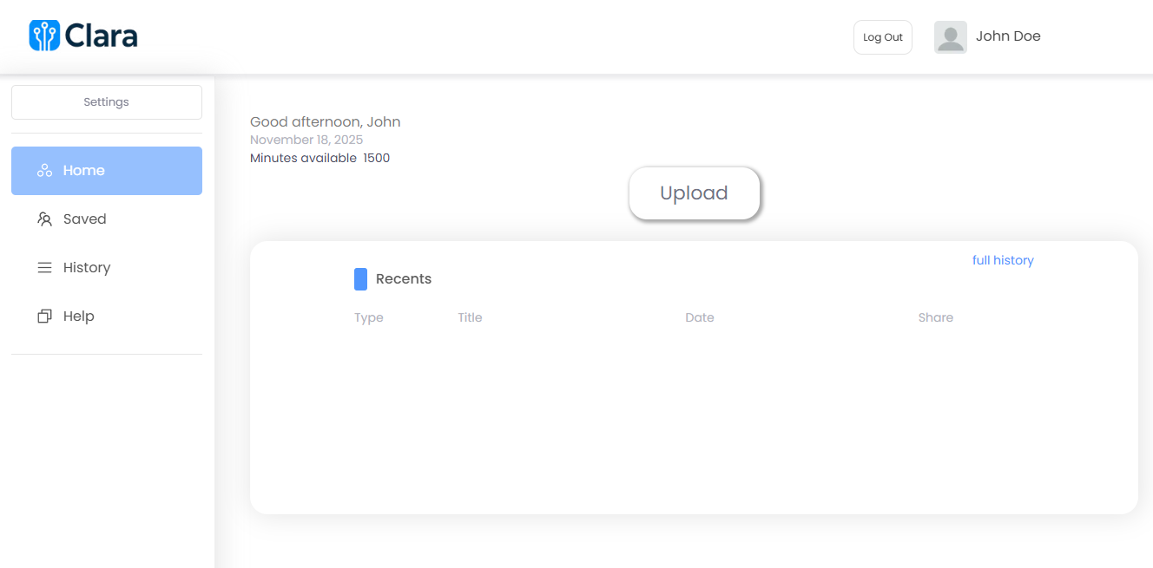The width and height of the screenshot is (1153, 568).
Task: Click the Saved people icon
Action: point(44,219)
